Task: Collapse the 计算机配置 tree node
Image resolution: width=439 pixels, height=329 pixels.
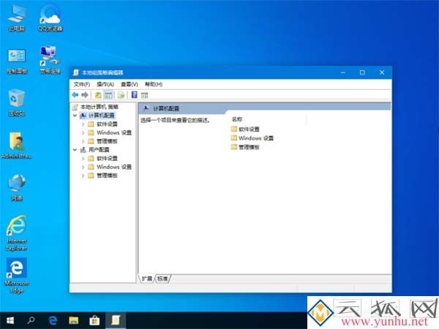Action: pyautogui.click(x=75, y=116)
